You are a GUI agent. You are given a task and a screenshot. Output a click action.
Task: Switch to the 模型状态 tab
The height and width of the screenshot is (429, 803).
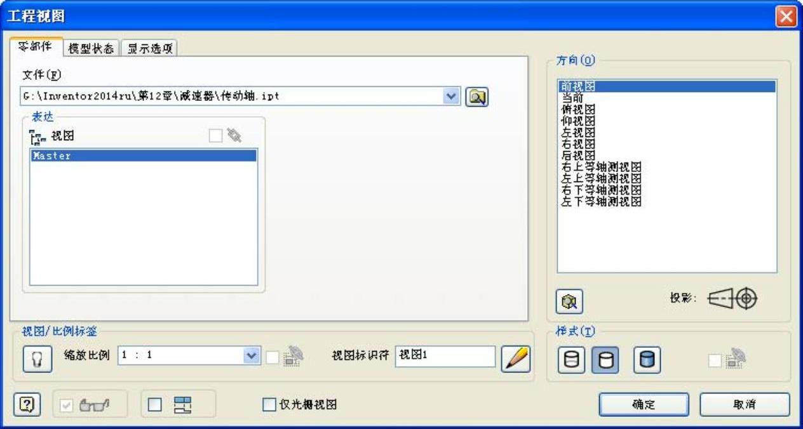(91, 48)
